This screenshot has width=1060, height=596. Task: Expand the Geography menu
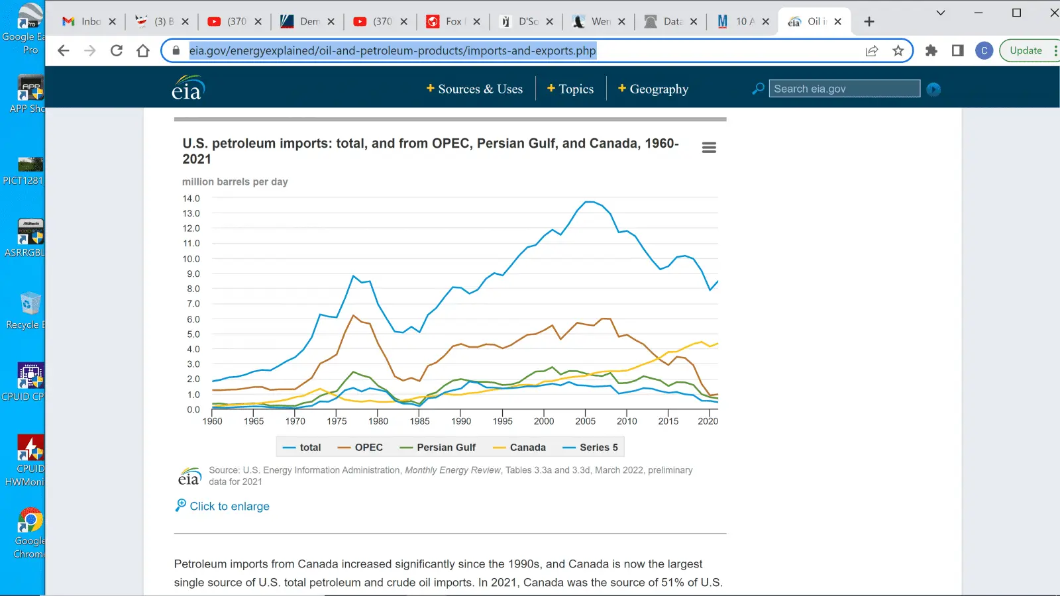pyautogui.click(x=653, y=89)
